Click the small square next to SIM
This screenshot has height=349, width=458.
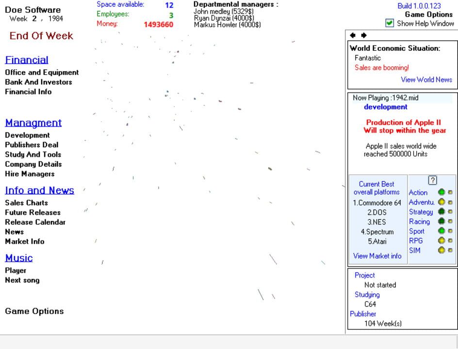(x=450, y=251)
